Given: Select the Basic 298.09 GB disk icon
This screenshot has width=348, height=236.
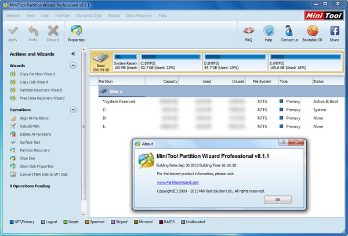Looking at the screenshot, I should [x=101, y=62].
